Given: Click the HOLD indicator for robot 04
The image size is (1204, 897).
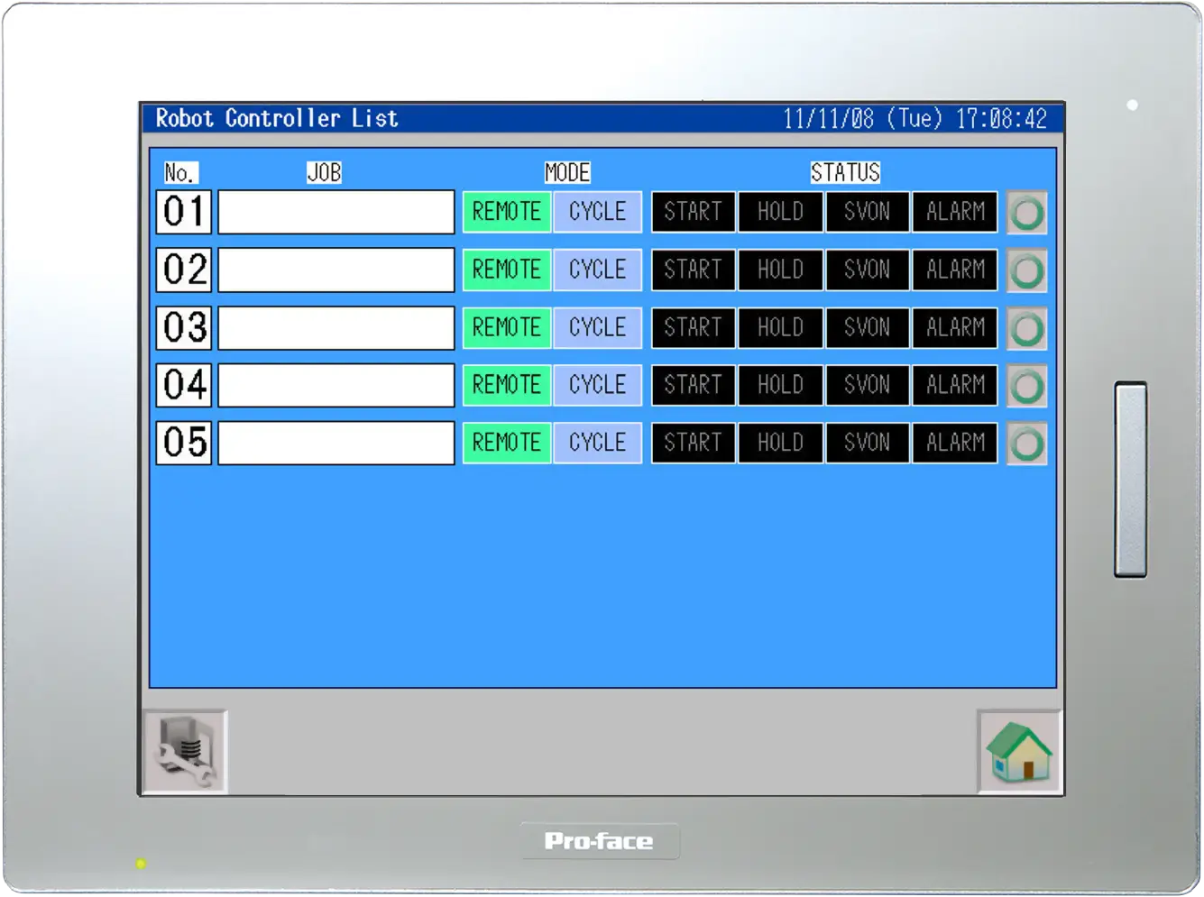Looking at the screenshot, I should tap(780, 385).
